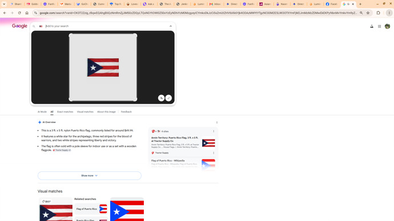Switch to AI Mode tab
This screenshot has width=394, height=221.
pyautogui.click(x=42, y=112)
